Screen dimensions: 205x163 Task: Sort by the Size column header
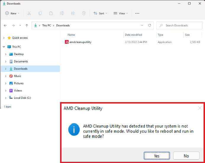187,35
